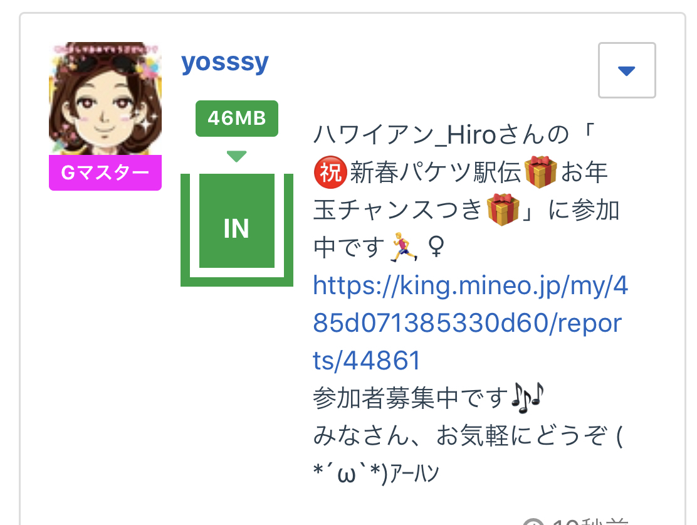Open the yosssy username link
Image resolution: width=697 pixels, height=525 pixels.
coord(225,62)
